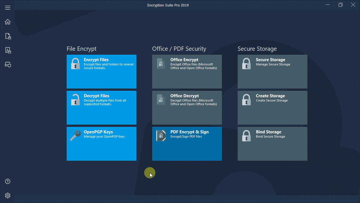Open Settings via the gear icon
This screenshot has width=360, height=203.
(8, 195)
